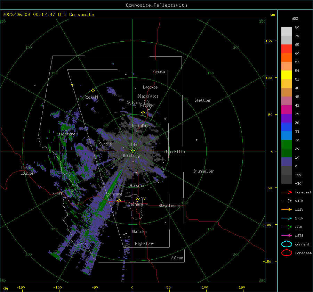313x292 pixels.
Task: Click the dBZ legend heading
Action: [295, 19]
